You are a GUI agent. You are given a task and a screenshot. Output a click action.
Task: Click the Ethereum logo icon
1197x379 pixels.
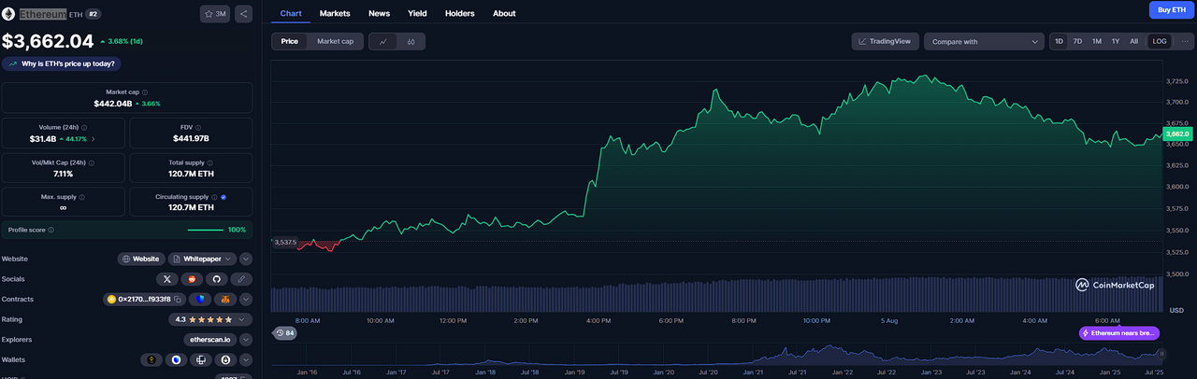click(8, 14)
